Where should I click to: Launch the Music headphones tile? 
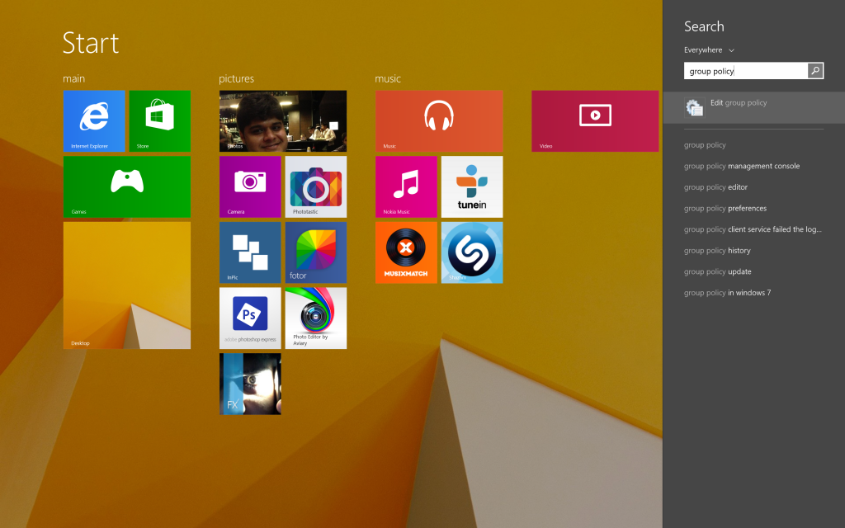pyautogui.click(x=439, y=120)
